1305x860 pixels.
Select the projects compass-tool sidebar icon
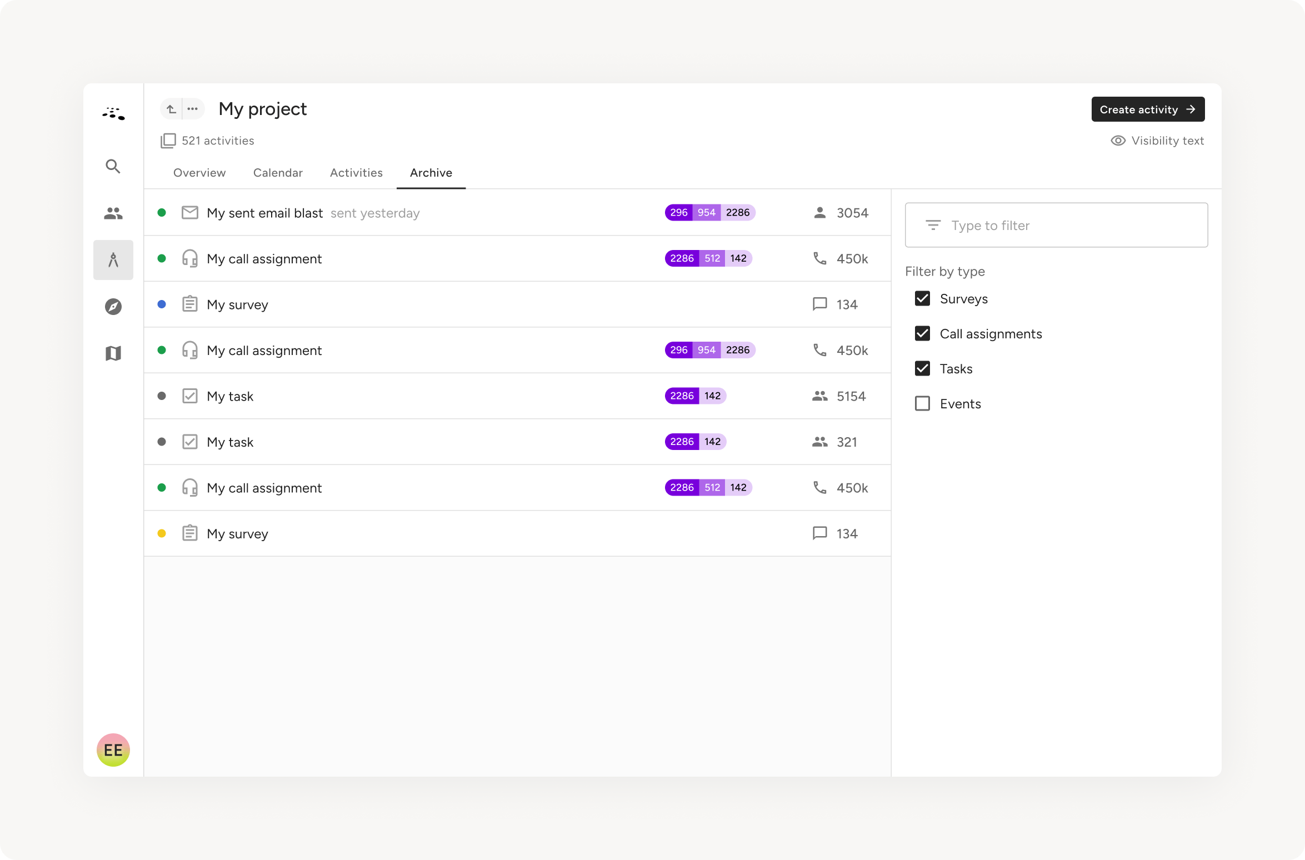pyautogui.click(x=113, y=260)
